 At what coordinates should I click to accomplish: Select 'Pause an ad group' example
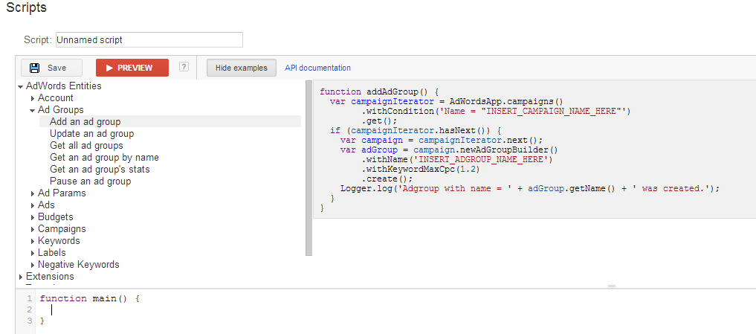pos(90,182)
